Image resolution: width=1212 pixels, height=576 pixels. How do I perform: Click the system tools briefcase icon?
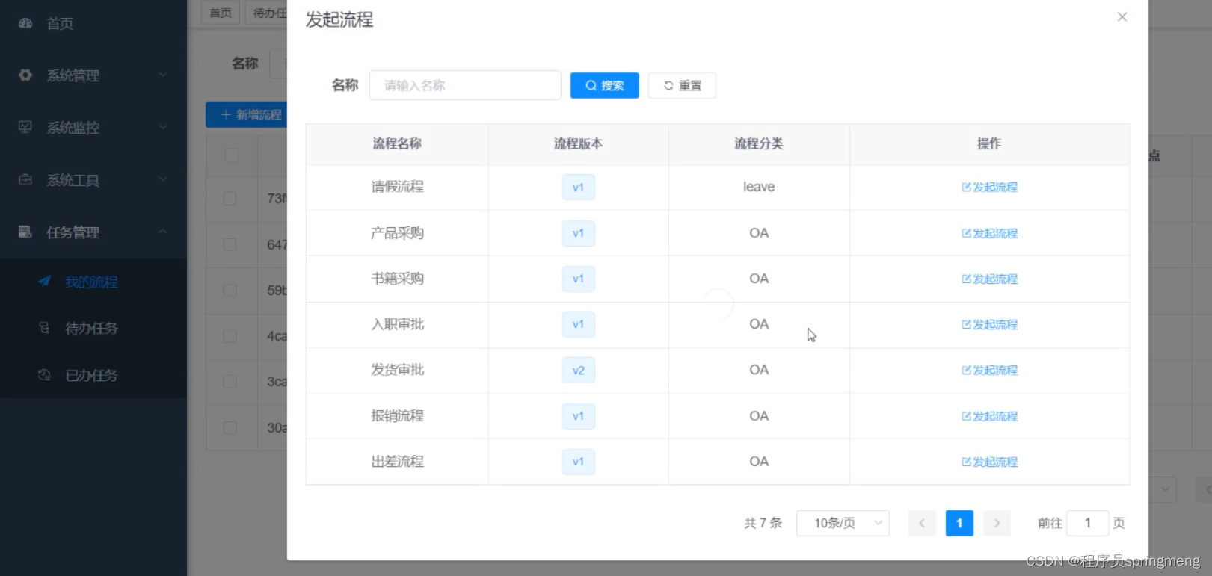[25, 180]
